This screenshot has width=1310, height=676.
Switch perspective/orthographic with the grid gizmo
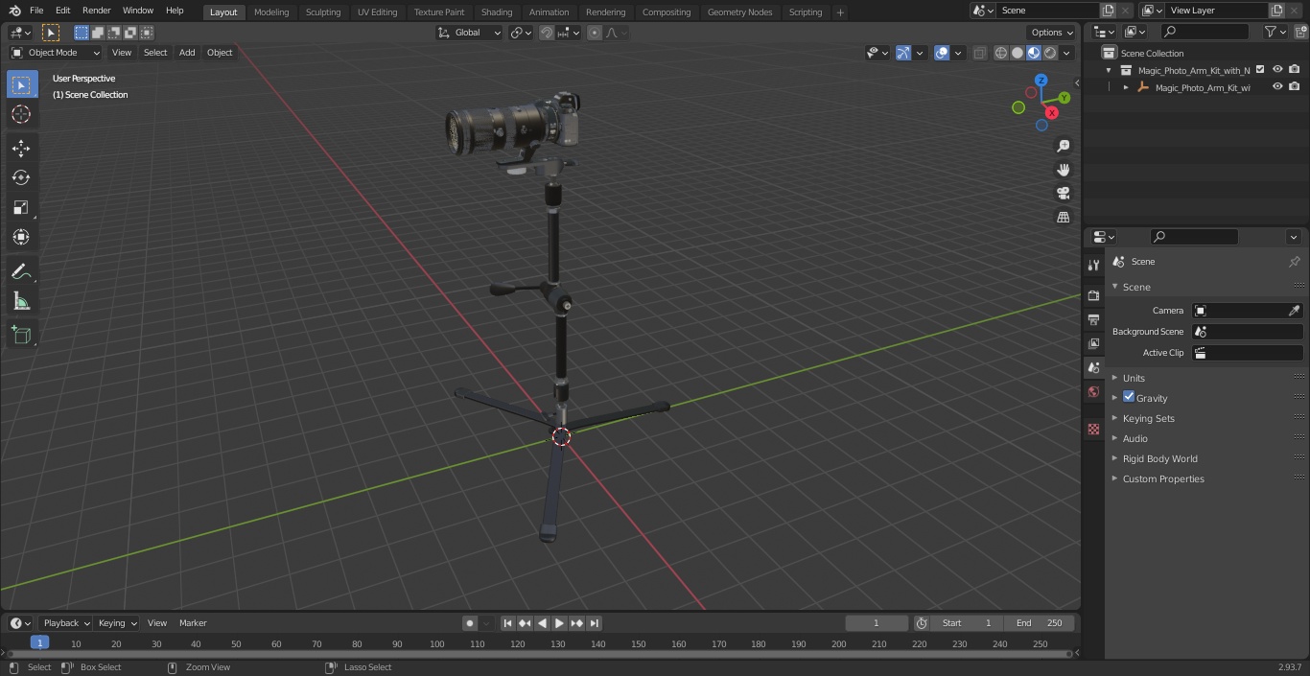[x=1063, y=217]
